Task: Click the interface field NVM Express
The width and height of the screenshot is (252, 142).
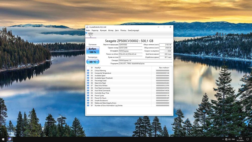Action: [x=131, y=51]
